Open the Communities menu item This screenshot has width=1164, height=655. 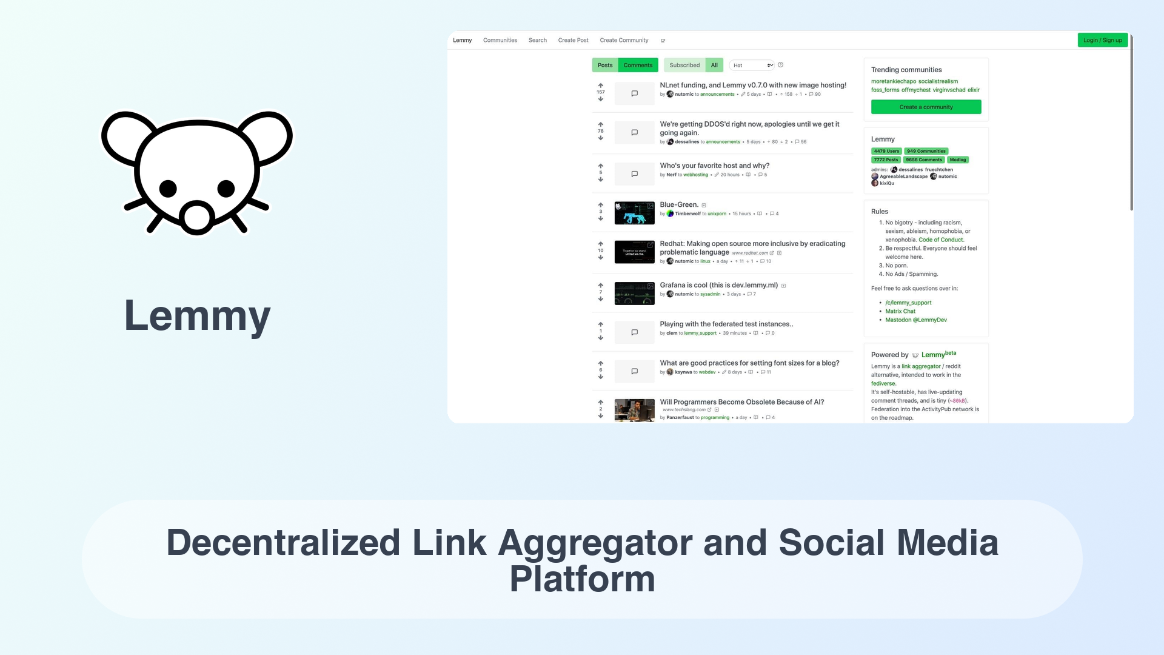click(x=500, y=40)
